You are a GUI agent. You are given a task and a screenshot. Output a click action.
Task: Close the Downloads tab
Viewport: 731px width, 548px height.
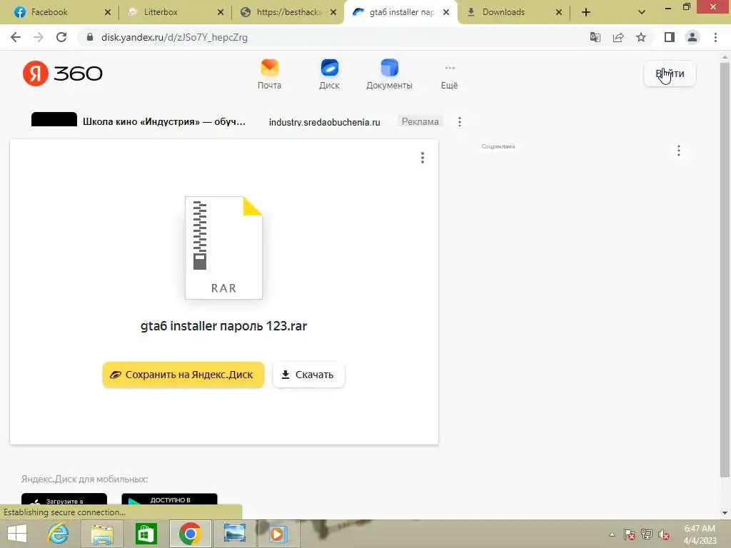(x=559, y=12)
